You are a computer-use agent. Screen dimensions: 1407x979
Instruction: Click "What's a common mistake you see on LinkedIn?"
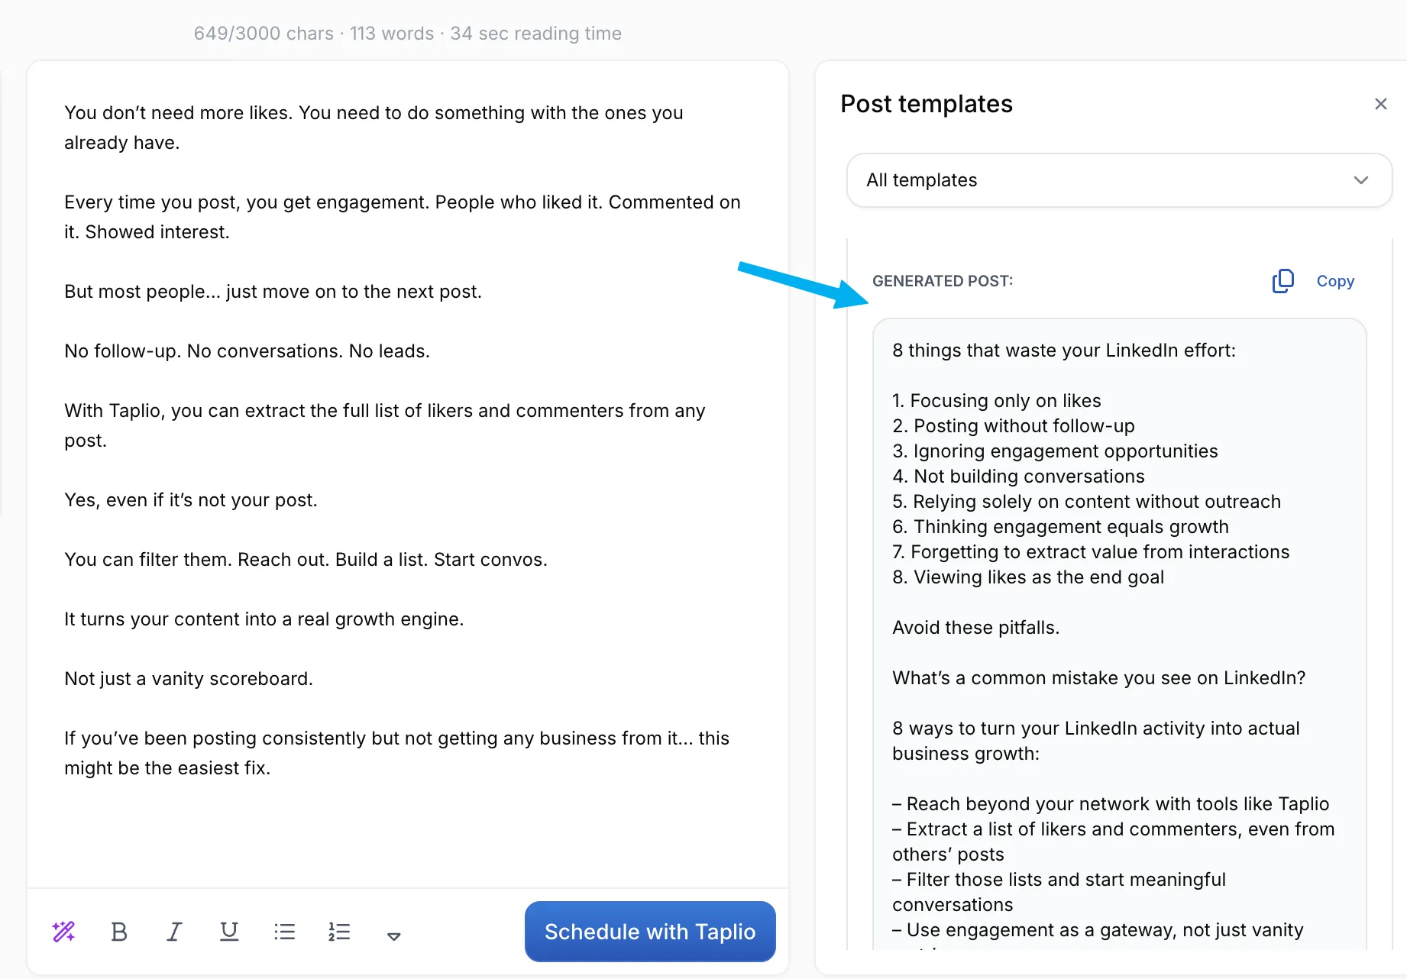[1098, 678]
